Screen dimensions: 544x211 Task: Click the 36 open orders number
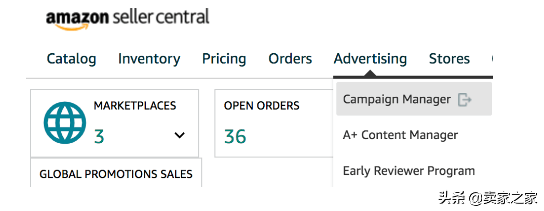[x=235, y=137]
